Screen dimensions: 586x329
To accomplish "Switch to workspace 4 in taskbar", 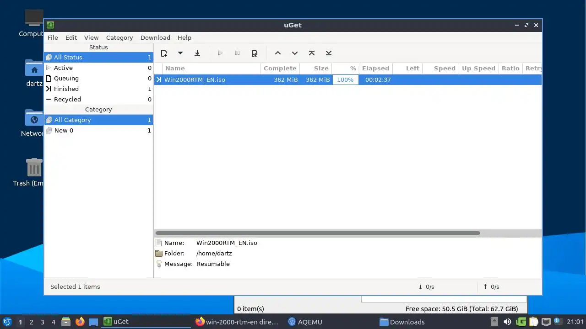I will (x=53, y=322).
